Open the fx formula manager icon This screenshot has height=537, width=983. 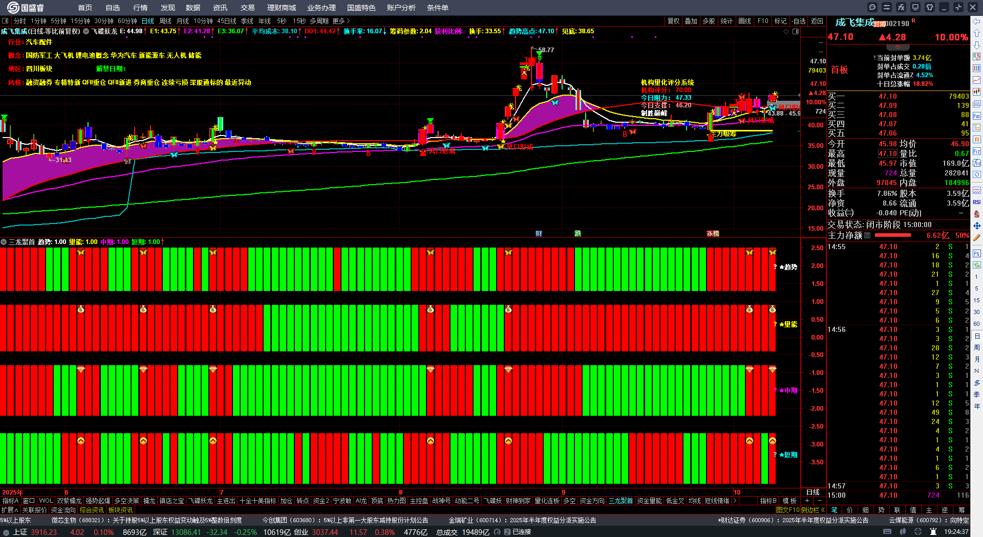tap(901, 7)
